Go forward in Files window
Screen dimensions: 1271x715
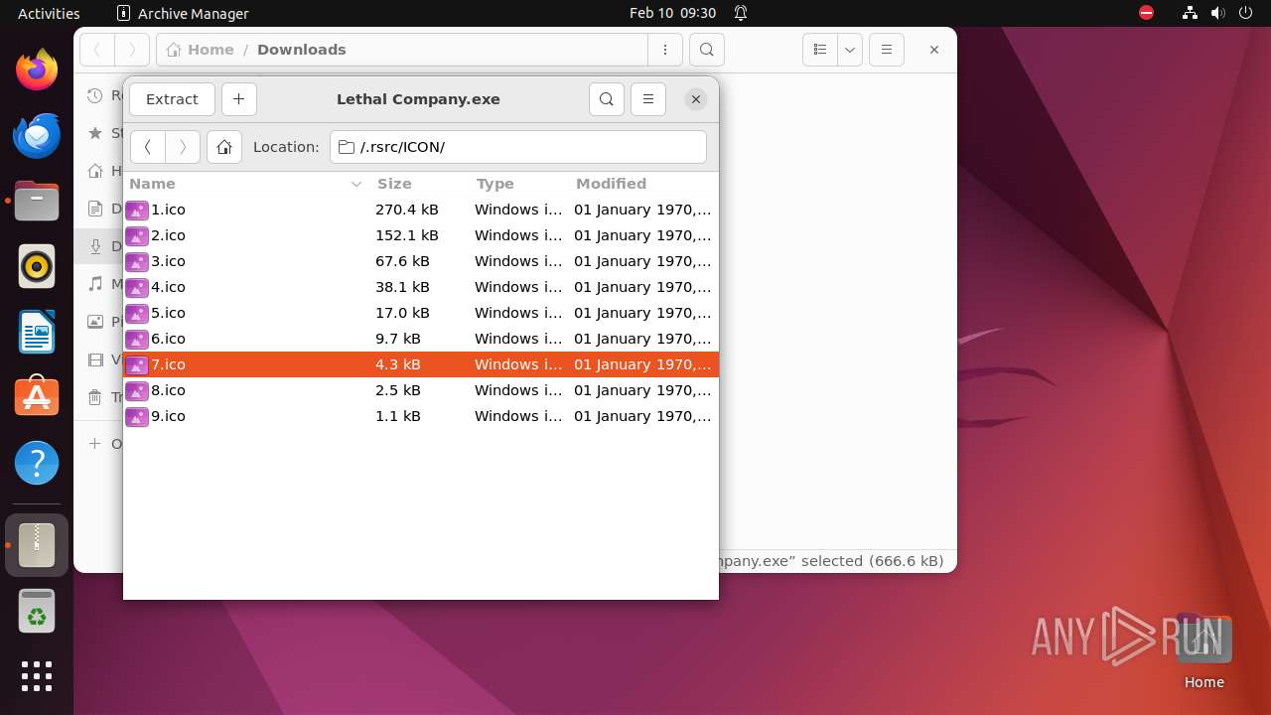[132, 50]
